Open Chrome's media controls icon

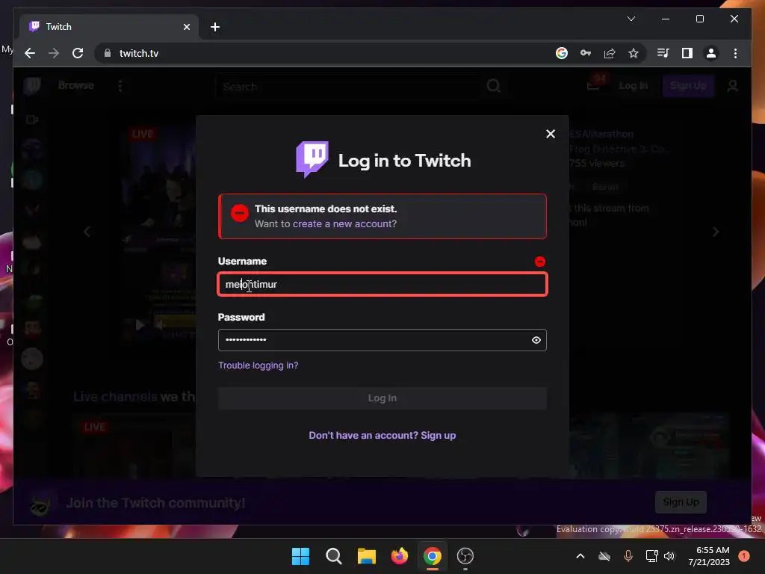tap(663, 53)
